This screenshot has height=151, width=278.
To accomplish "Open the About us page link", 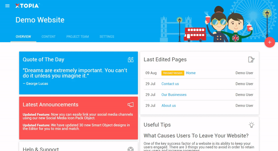I will [169, 106].
